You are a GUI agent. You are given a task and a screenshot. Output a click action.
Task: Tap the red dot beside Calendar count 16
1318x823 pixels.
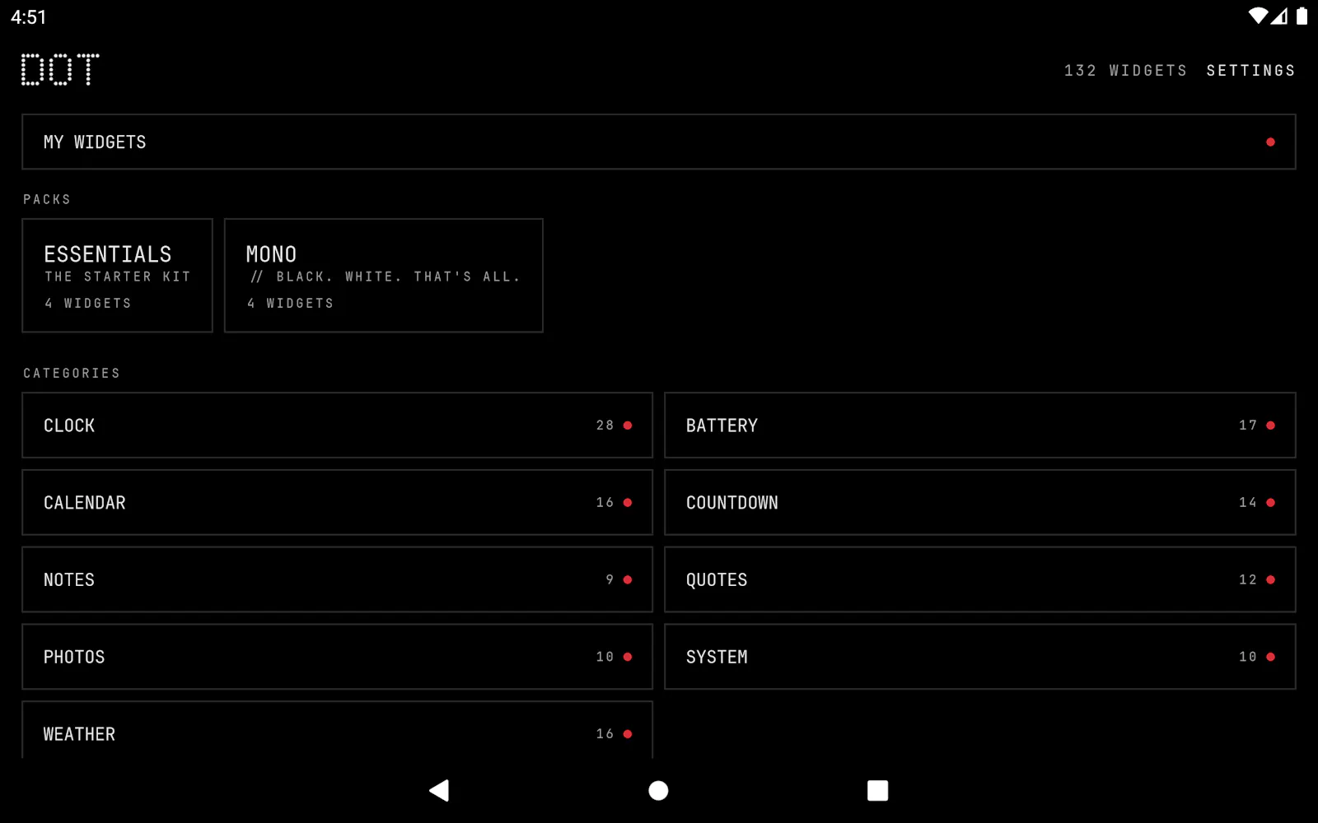628,503
